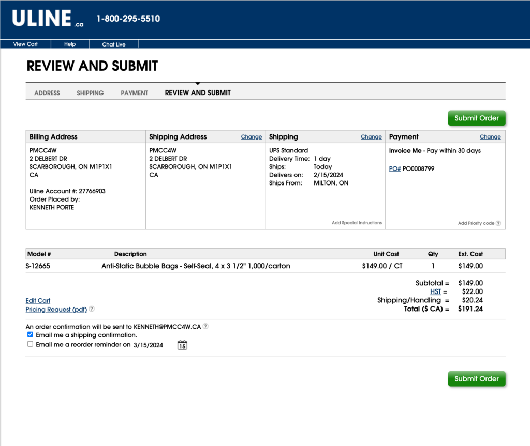Start a Chat Live session

[x=113, y=44]
